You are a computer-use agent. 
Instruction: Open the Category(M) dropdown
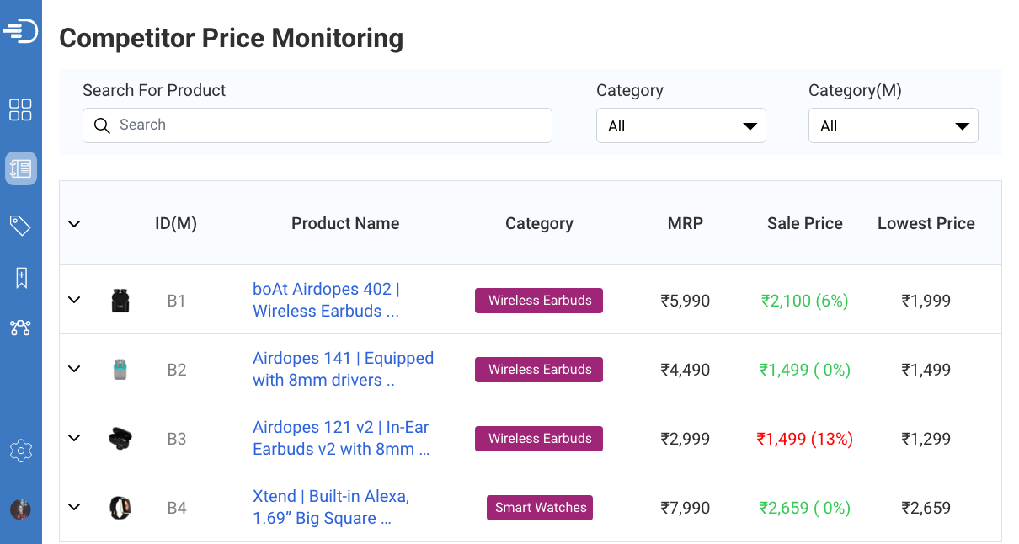(893, 125)
